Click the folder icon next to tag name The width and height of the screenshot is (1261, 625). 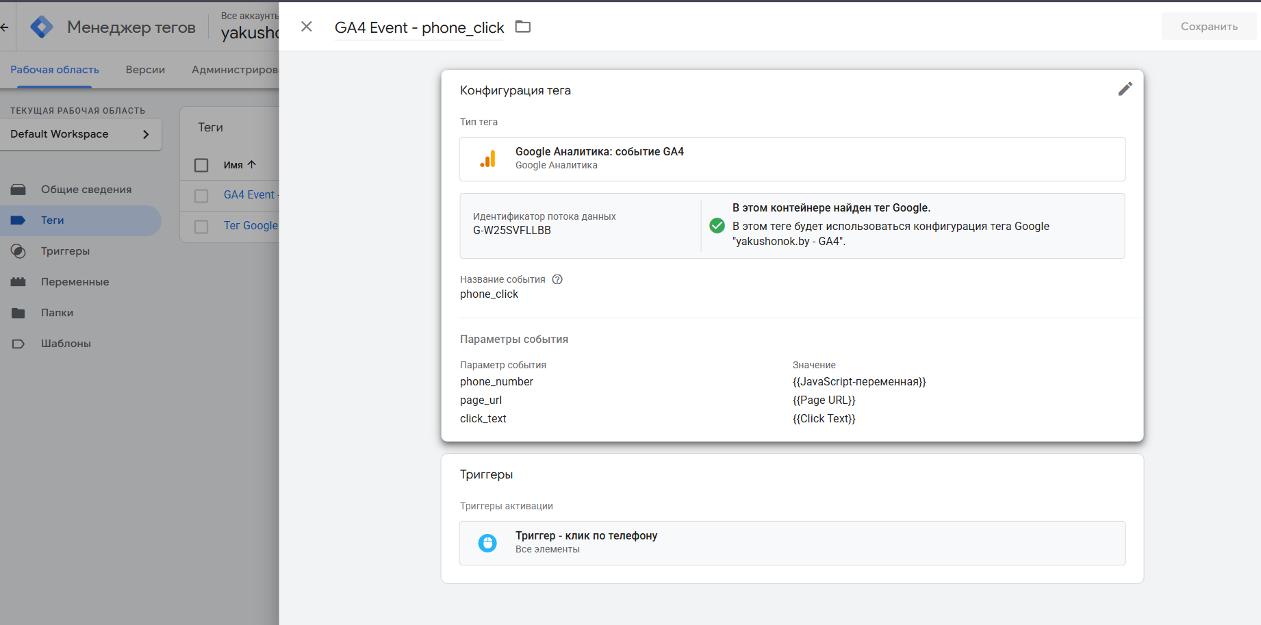pos(523,27)
